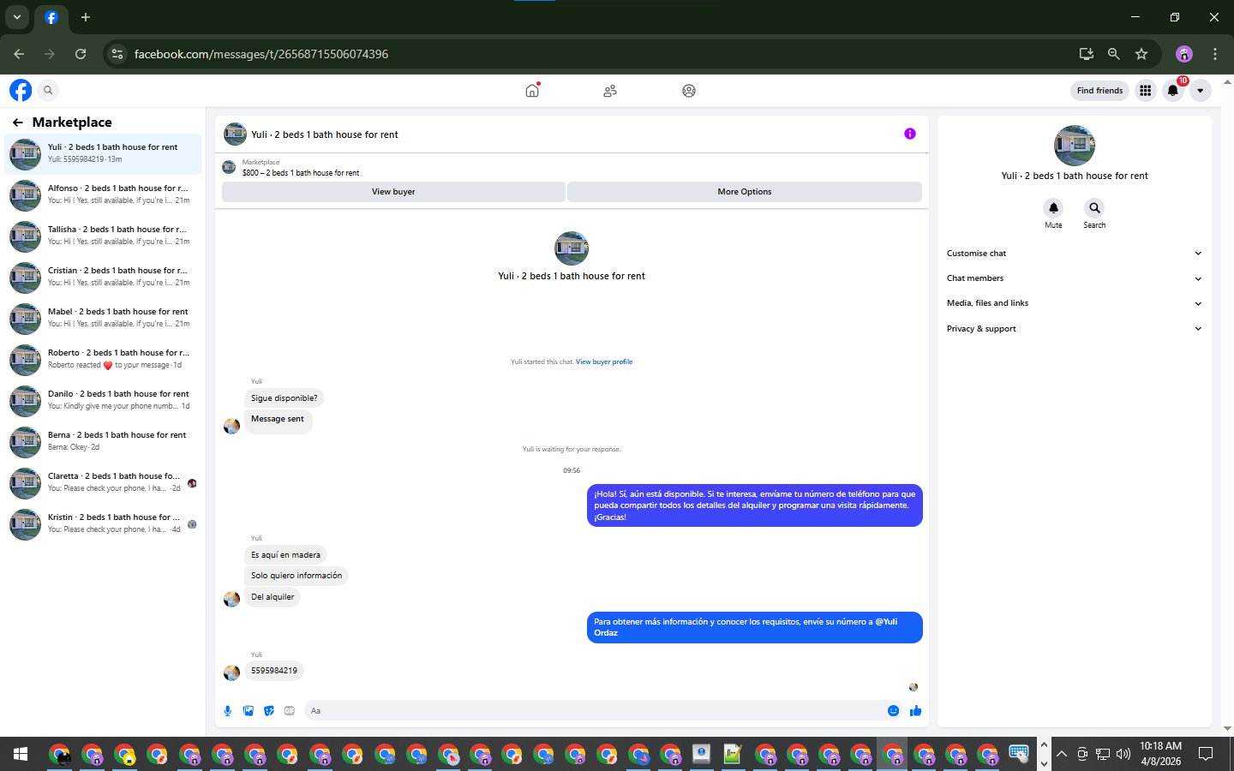This screenshot has height=771, width=1234.
Task: Open the Claretta conversation
Action: tap(103, 482)
